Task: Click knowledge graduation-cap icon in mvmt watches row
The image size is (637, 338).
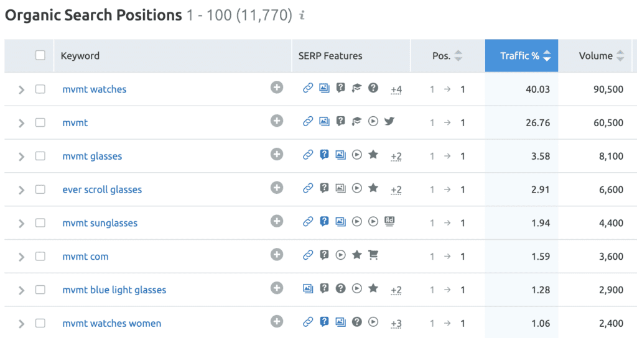Action: pyautogui.click(x=356, y=88)
